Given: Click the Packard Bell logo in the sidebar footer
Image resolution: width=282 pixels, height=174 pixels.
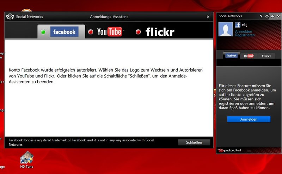Looking at the screenshot, I should click(x=229, y=150).
